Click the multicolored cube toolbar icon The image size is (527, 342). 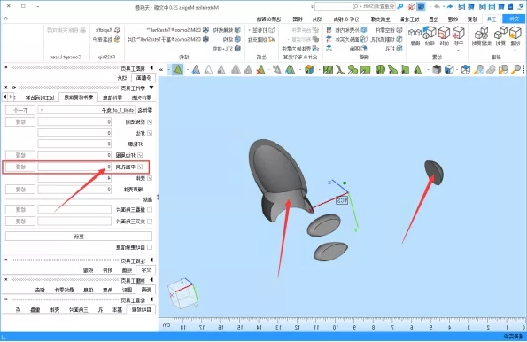[309, 70]
